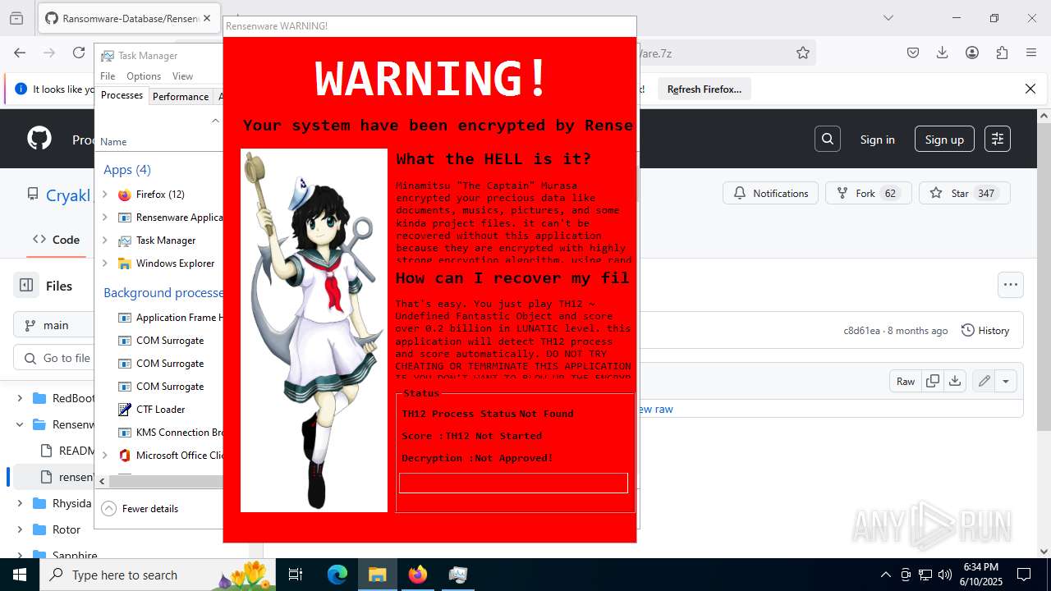
Task: Open Task Manager View menu
Action: pyautogui.click(x=182, y=76)
